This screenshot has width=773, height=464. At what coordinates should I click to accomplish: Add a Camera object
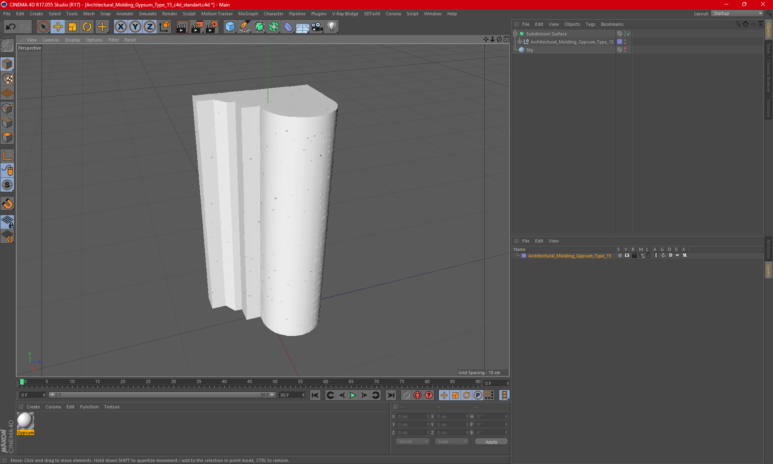[317, 27]
